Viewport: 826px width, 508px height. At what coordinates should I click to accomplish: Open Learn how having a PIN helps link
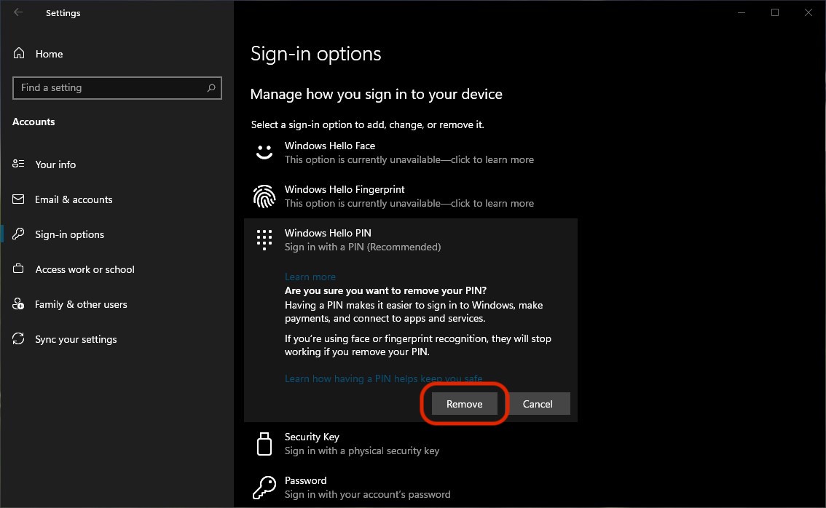[383, 378]
